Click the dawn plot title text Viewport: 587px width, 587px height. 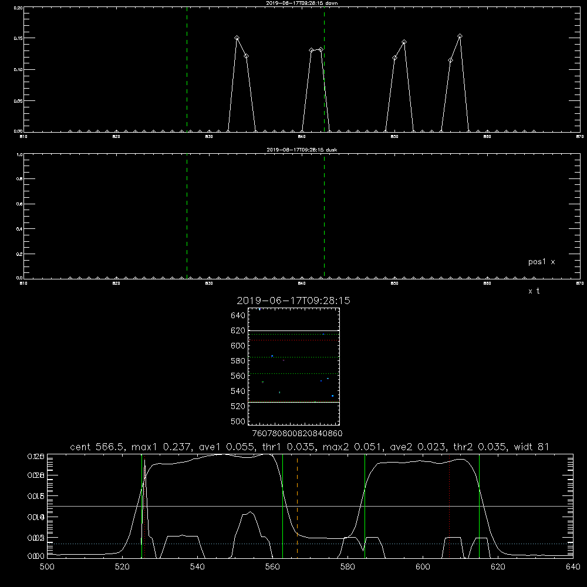click(302, 2)
